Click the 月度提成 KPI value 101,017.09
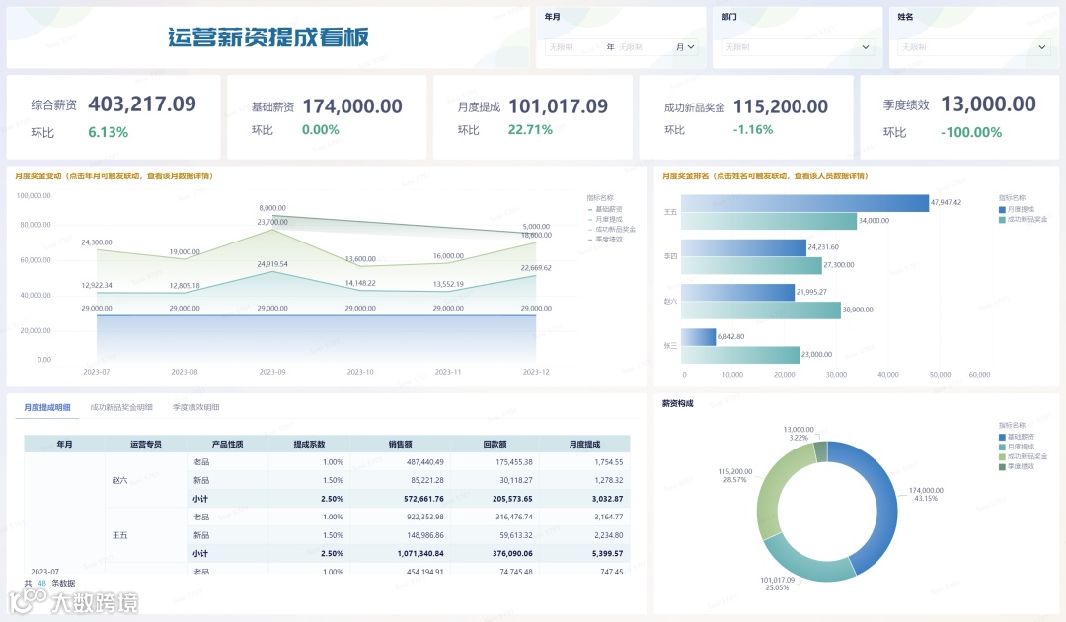The width and height of the screenshot is (1066, 622). click(558, 105)
